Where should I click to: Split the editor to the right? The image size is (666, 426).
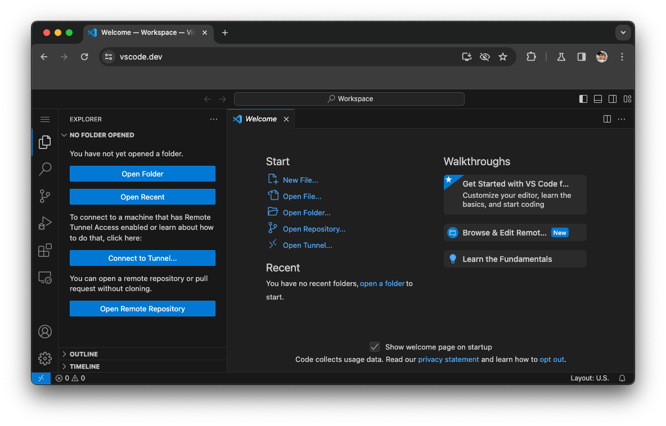pyautogui.click(x=607, y=119)
